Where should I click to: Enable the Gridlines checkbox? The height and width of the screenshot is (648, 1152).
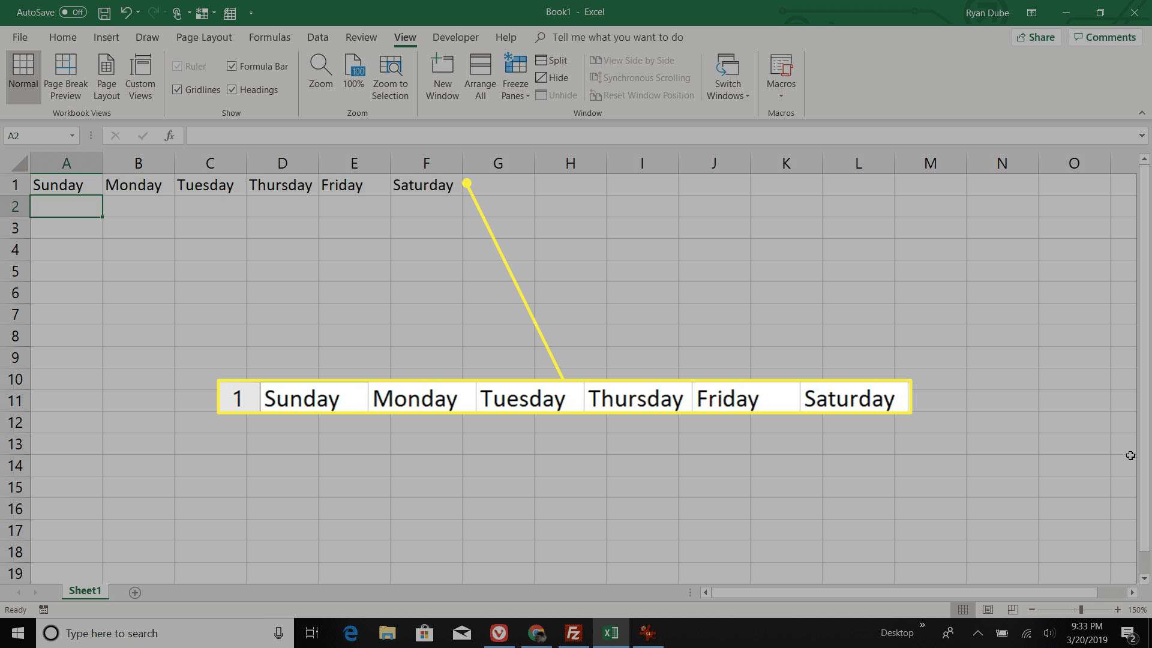(177, 89)
